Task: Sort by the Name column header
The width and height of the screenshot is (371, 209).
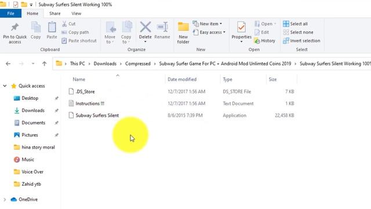Action: pyautogui.click(x=79, y=80)
